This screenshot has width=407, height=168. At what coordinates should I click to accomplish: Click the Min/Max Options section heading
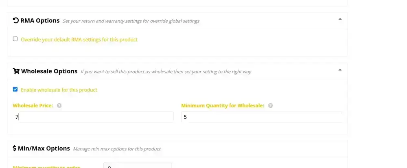click(44, 148)
